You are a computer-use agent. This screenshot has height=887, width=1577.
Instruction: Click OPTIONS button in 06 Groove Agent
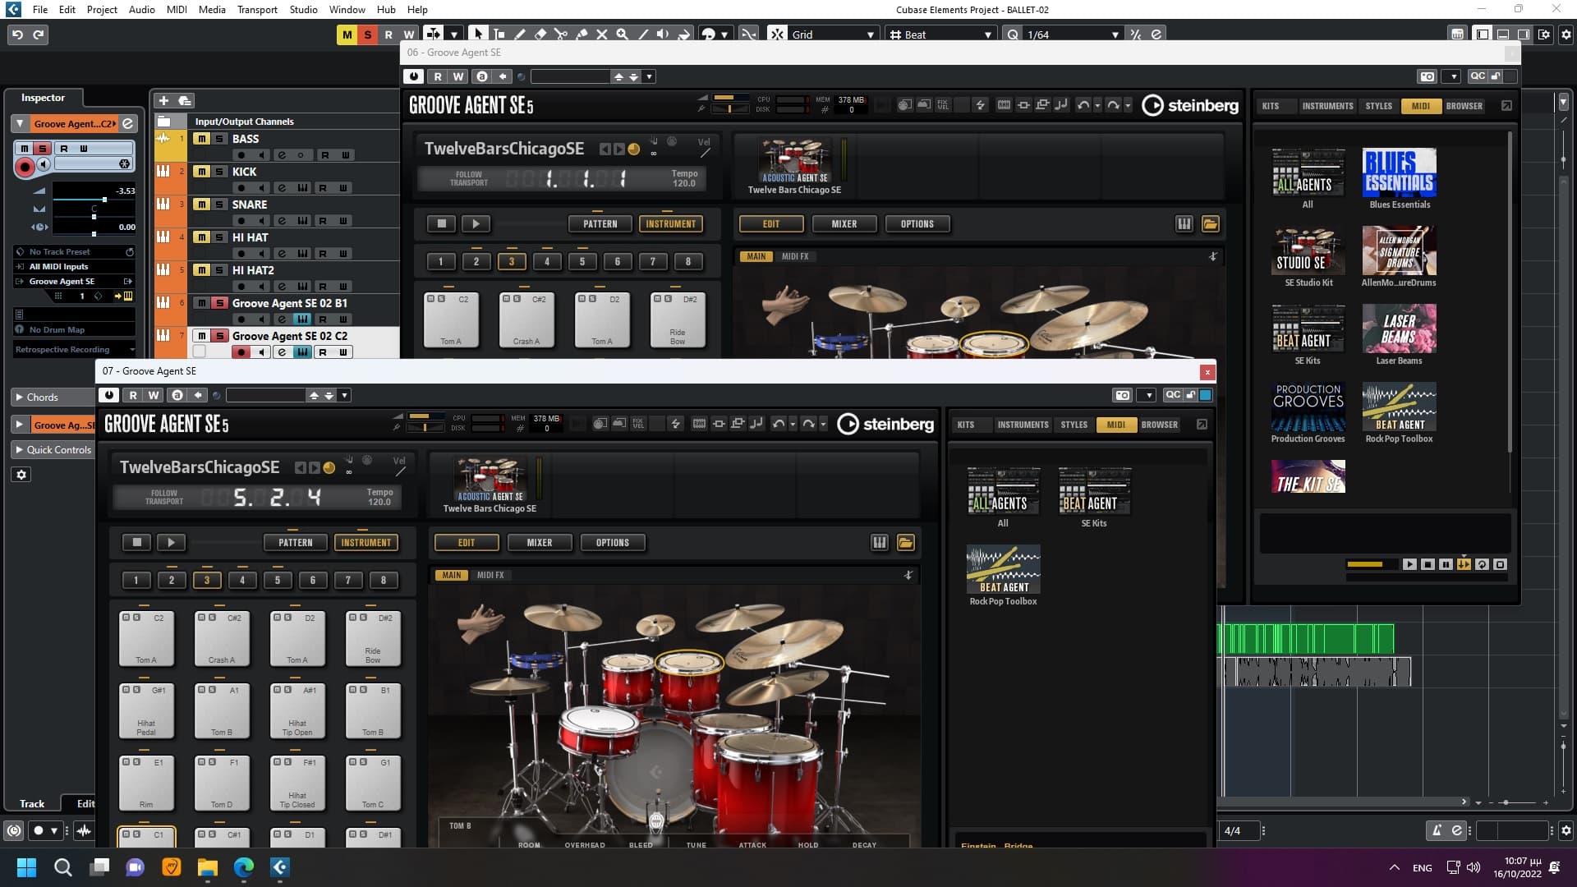click(917, 223)
